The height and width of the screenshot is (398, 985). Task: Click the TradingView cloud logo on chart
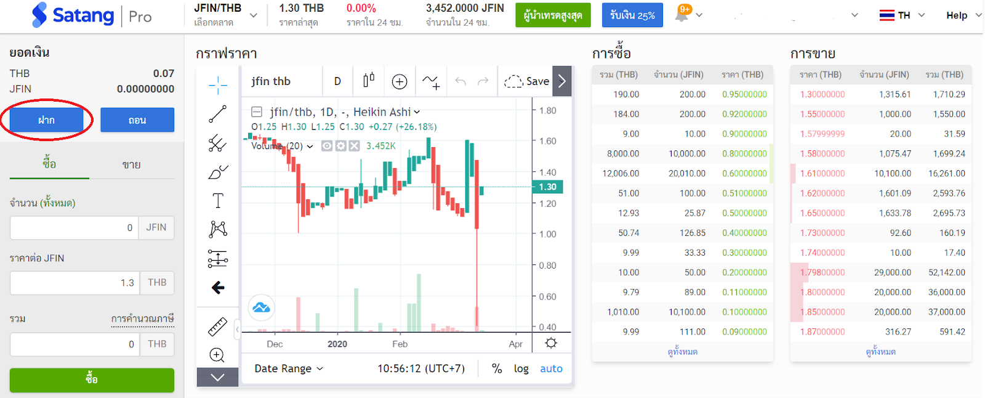[x=261, y=307]
